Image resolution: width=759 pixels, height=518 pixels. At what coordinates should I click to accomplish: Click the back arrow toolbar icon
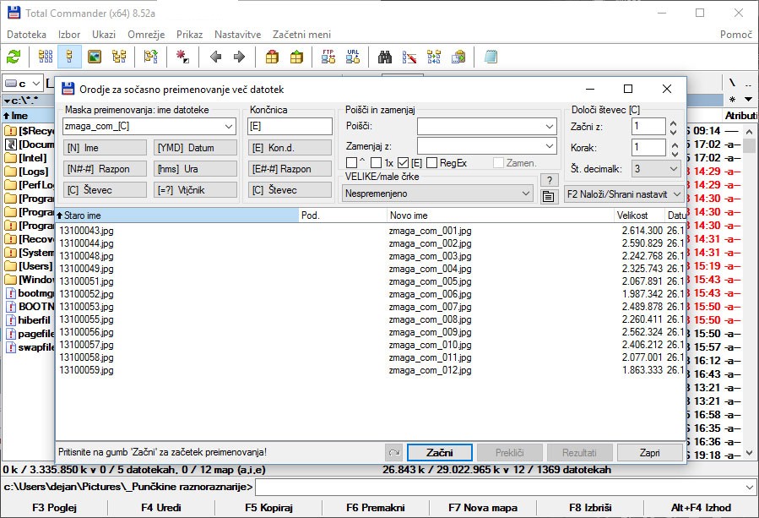tap(215, 57)
